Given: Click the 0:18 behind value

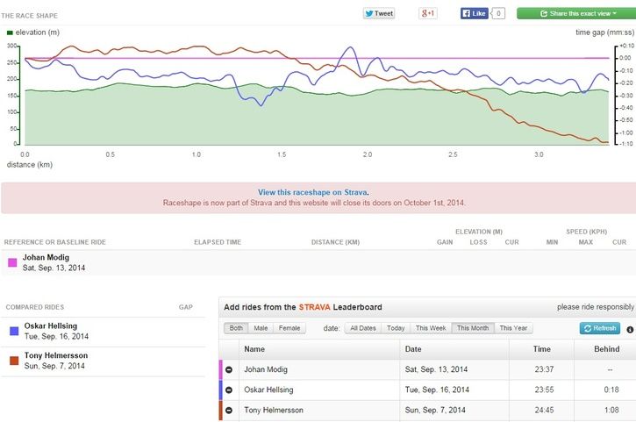Looking at the screenshot, I should [611, 390].
